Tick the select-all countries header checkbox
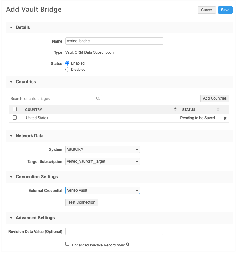236x253 pixels. pos(15,109)
